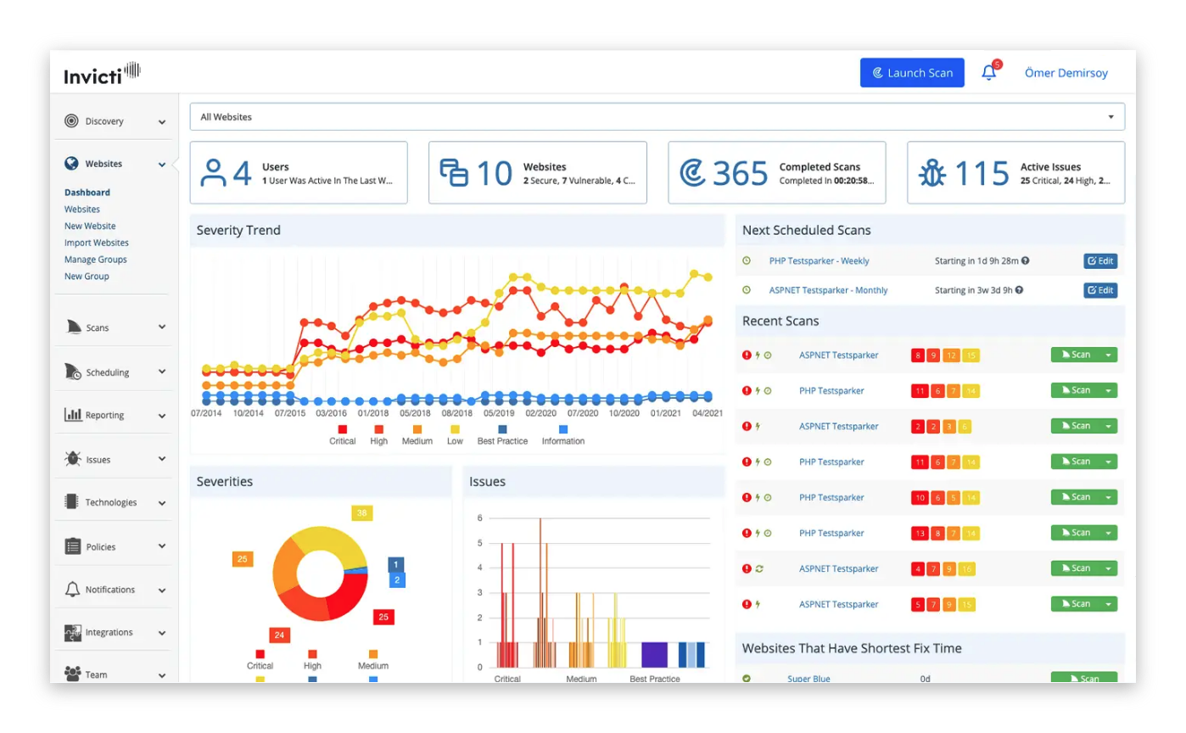Open Manage Groups in sidebar
1186x733 pixels.
click(96, 260)
